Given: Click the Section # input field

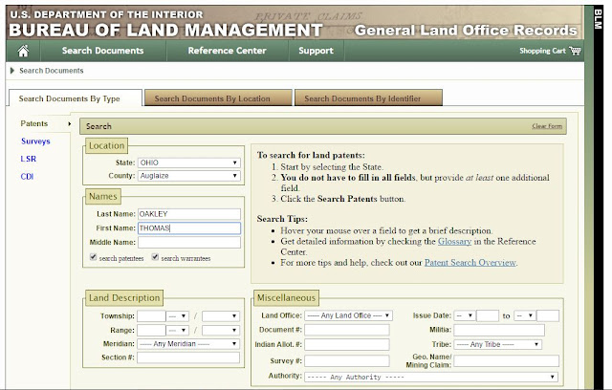Looking at the screenshot, I should point(188,357).
